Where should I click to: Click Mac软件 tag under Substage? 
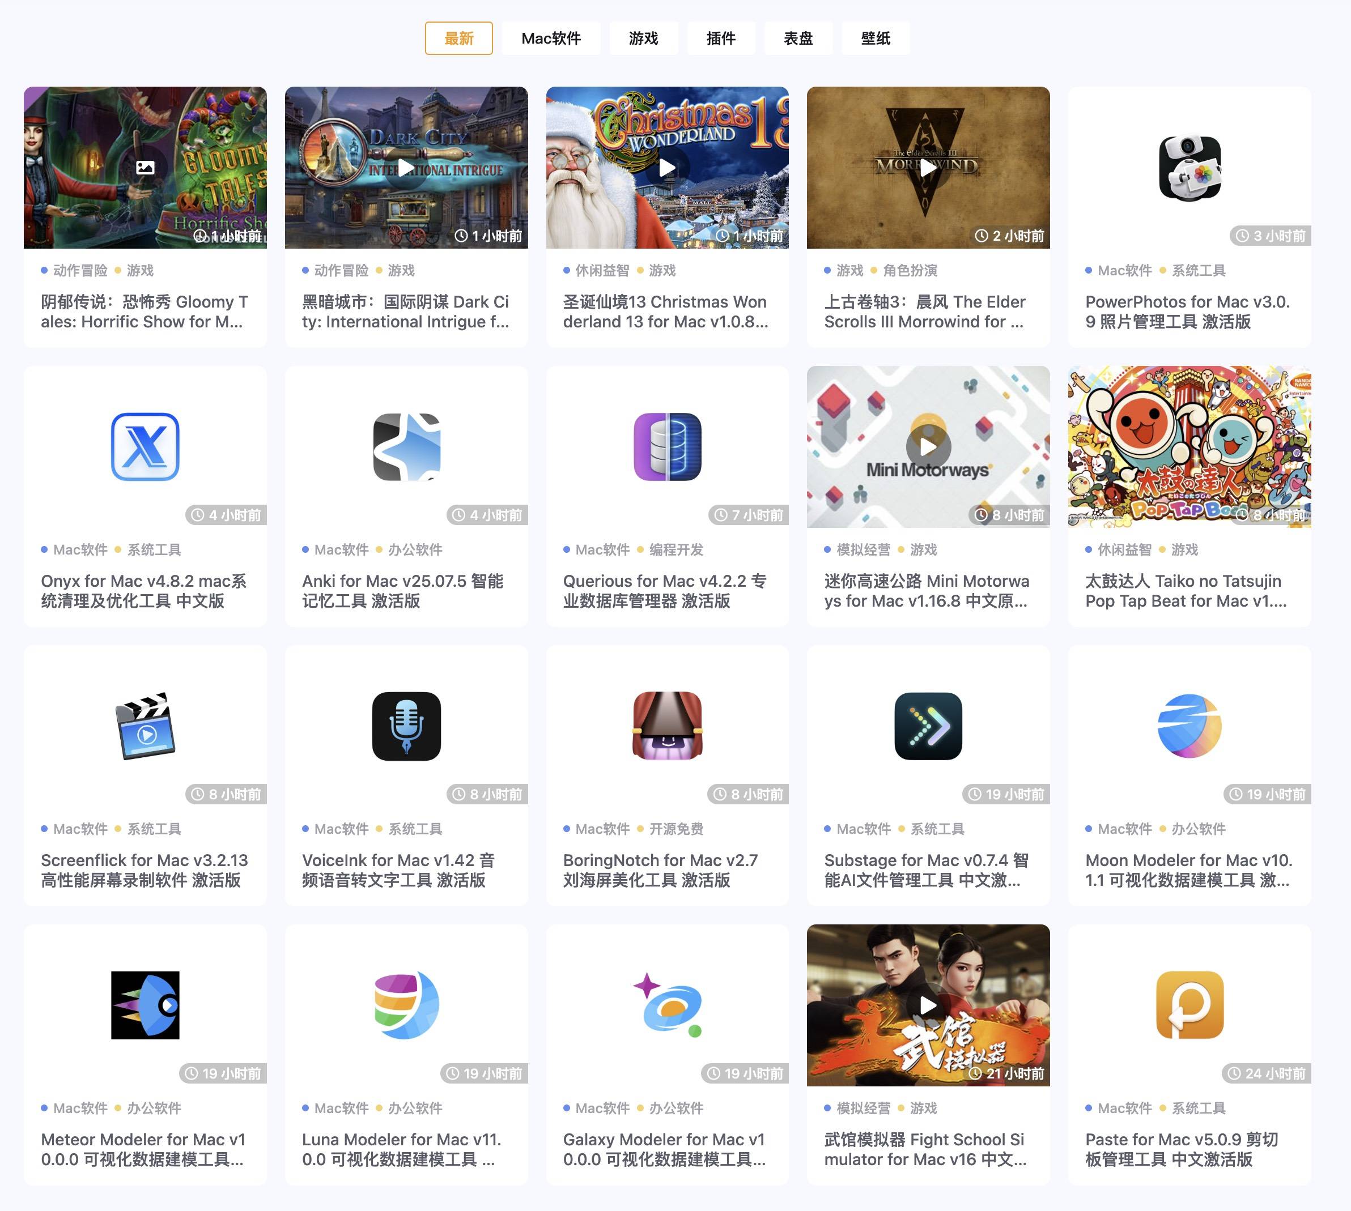coord(864,829)
